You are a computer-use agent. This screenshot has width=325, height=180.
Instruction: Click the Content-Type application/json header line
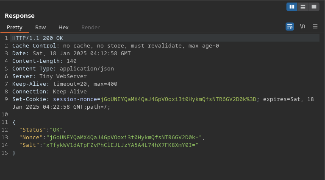coord(63,69)
